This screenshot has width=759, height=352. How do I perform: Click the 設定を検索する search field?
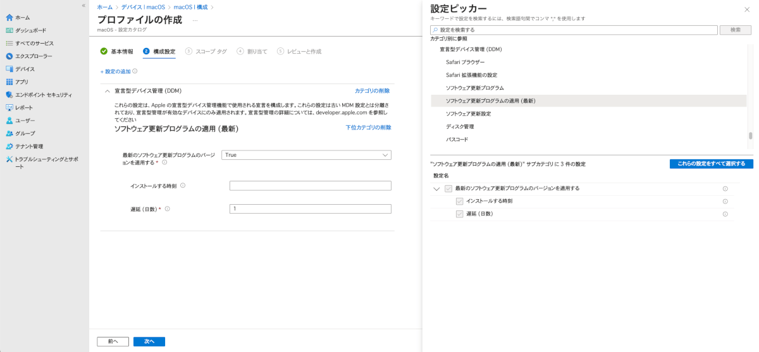pyautogui.click(x=574, y=30)
